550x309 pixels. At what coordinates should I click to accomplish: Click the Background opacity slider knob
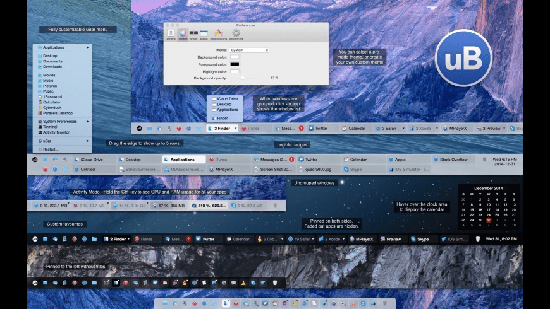pos(243,78)
